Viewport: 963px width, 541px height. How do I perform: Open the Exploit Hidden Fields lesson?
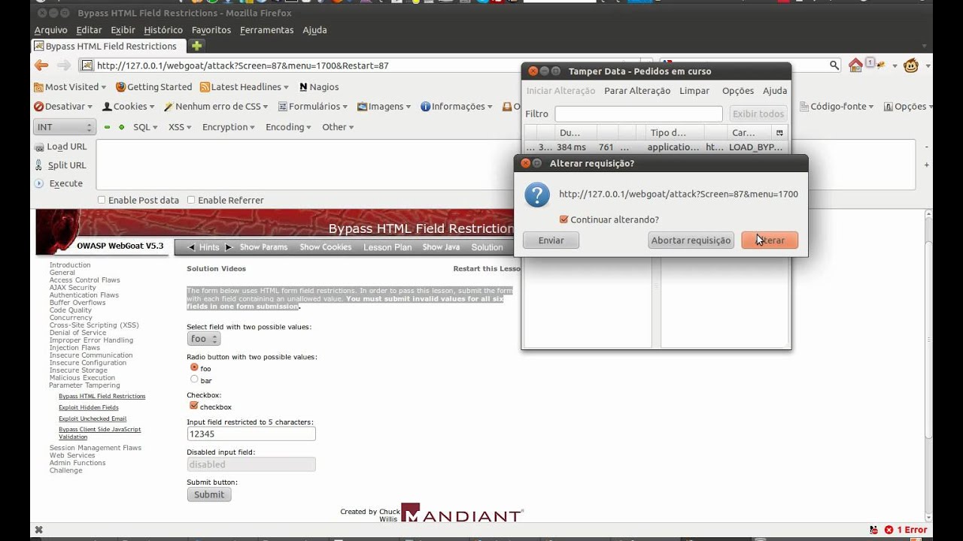89,407
